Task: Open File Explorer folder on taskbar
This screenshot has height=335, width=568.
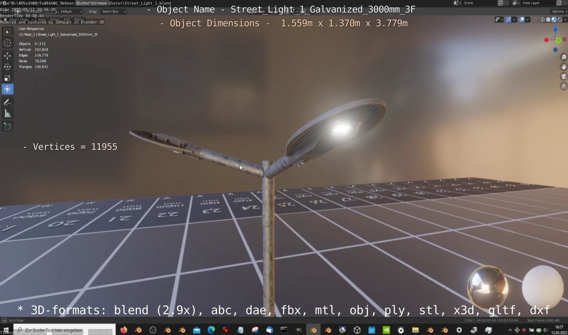Action: point(416,330)
